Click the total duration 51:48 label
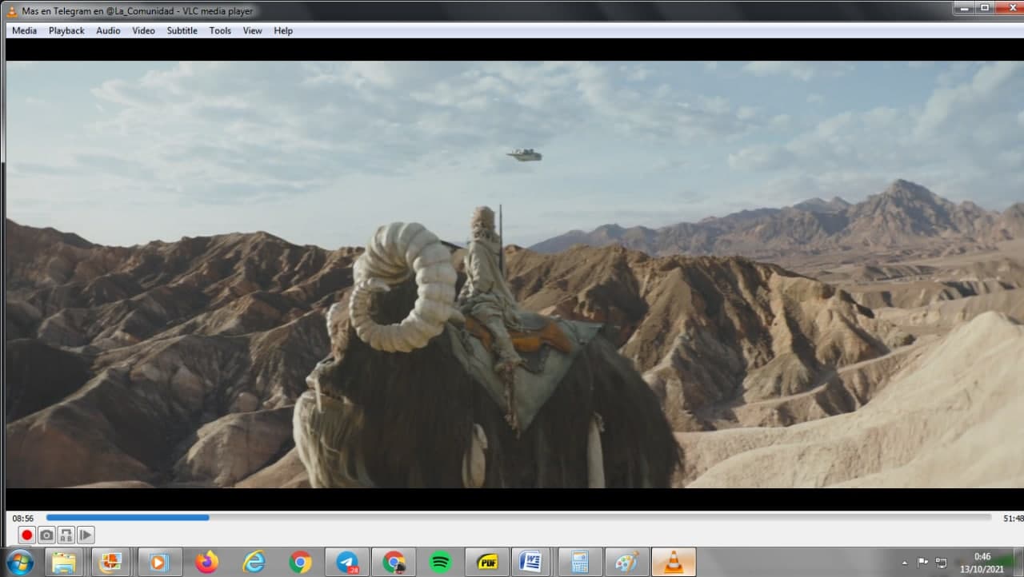 click(x=1013, y=518)
